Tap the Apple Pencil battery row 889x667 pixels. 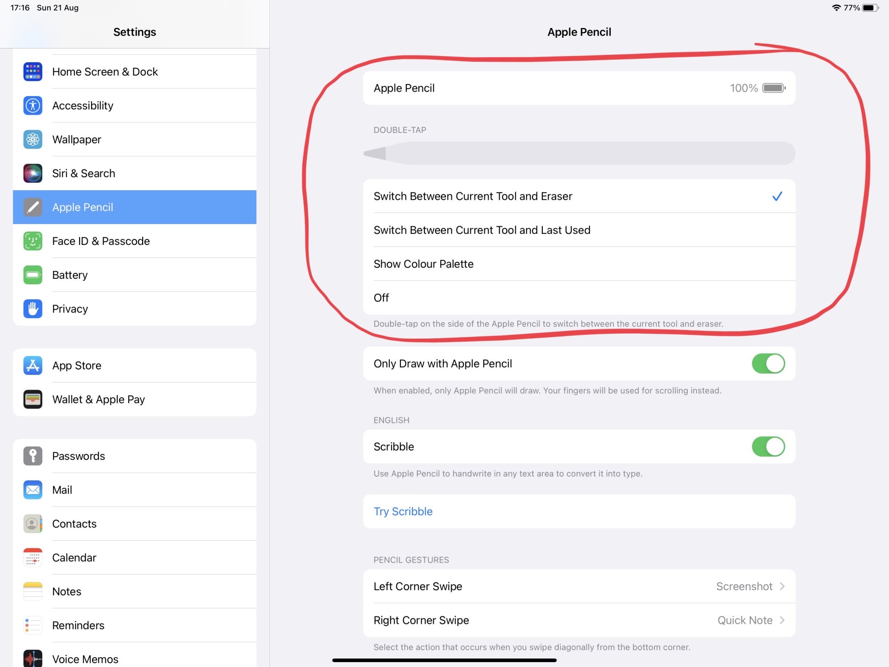tap(578, 88)
